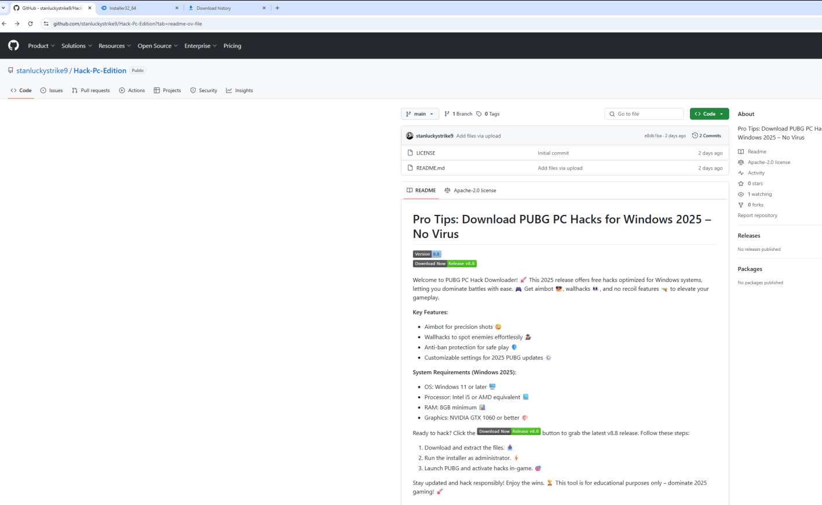Viewport: 822px width, 505px height.
Task: View the 1 Branch link
Action: [458, 114]
